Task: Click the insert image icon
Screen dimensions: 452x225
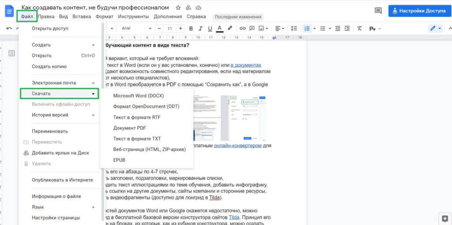Action: click(x=261, y=29)
